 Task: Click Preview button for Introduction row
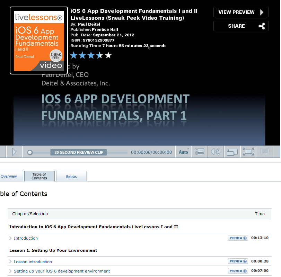tap(238, 238)
